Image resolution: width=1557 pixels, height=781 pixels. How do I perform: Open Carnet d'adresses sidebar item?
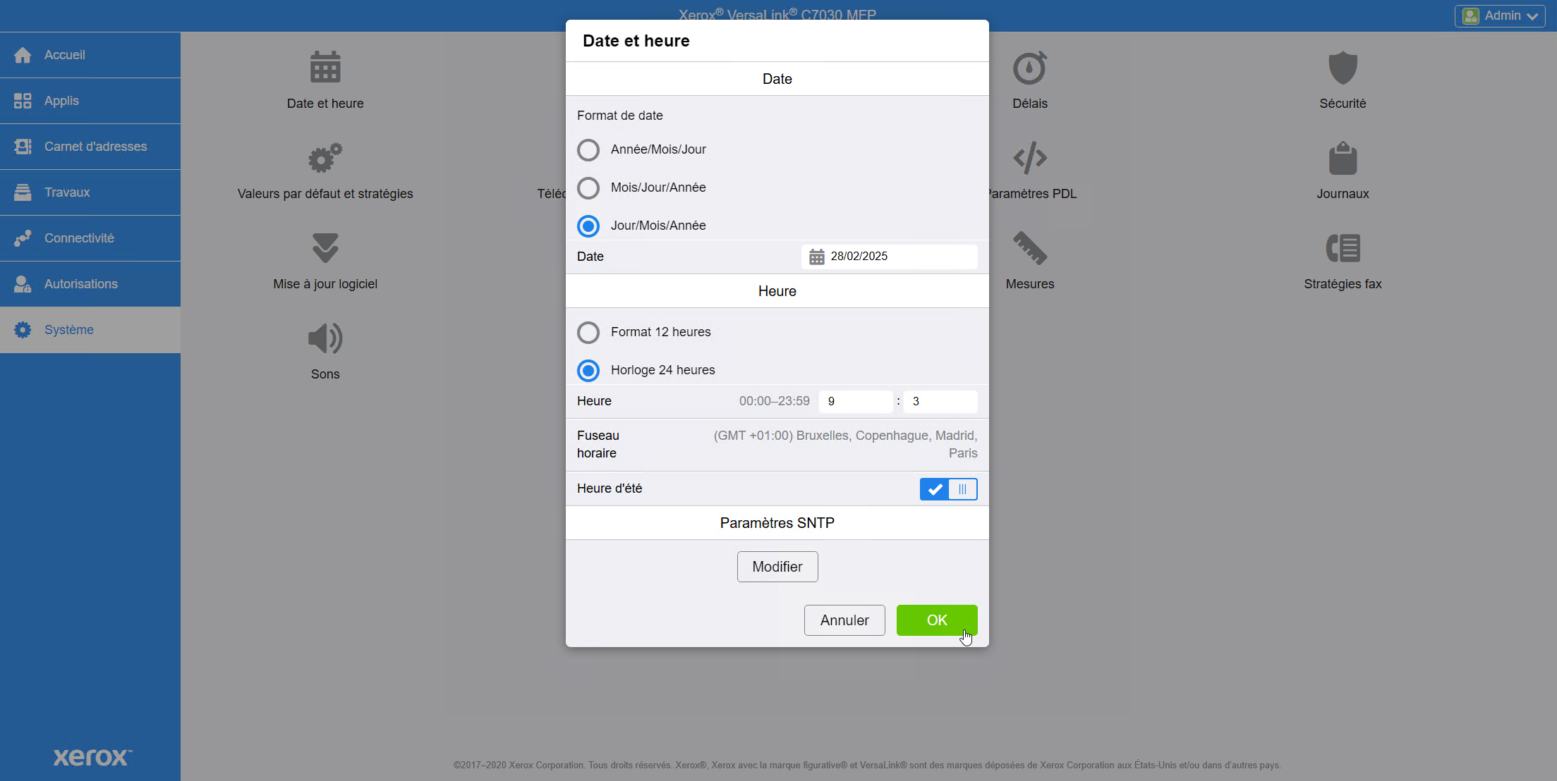click(95, 147)
